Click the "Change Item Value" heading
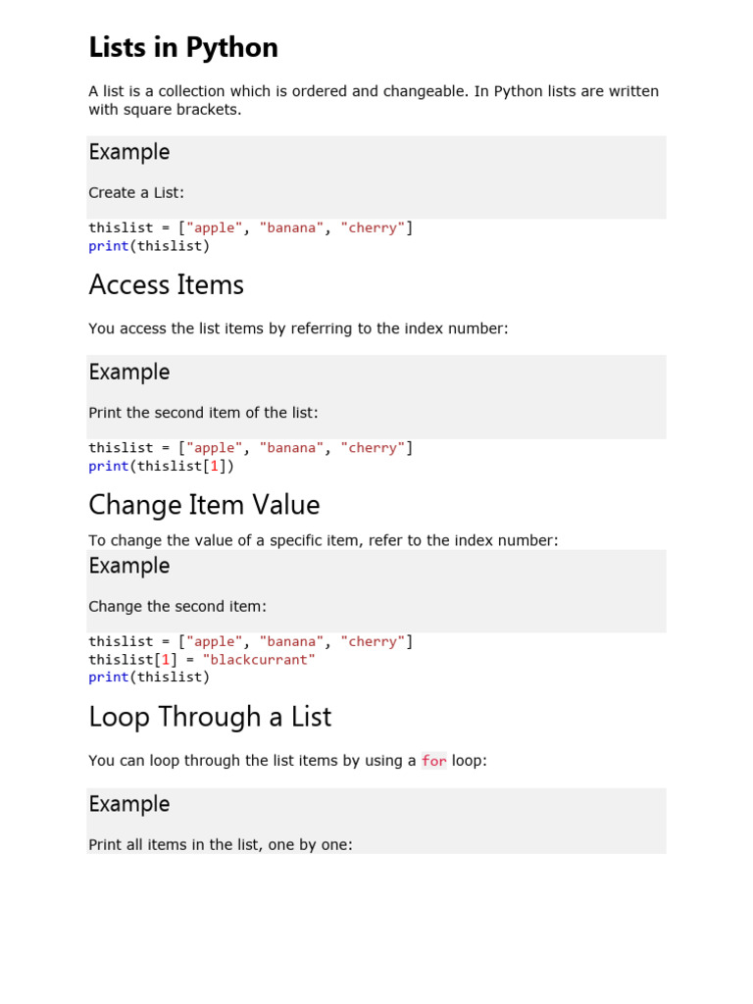 coord(204,505)
